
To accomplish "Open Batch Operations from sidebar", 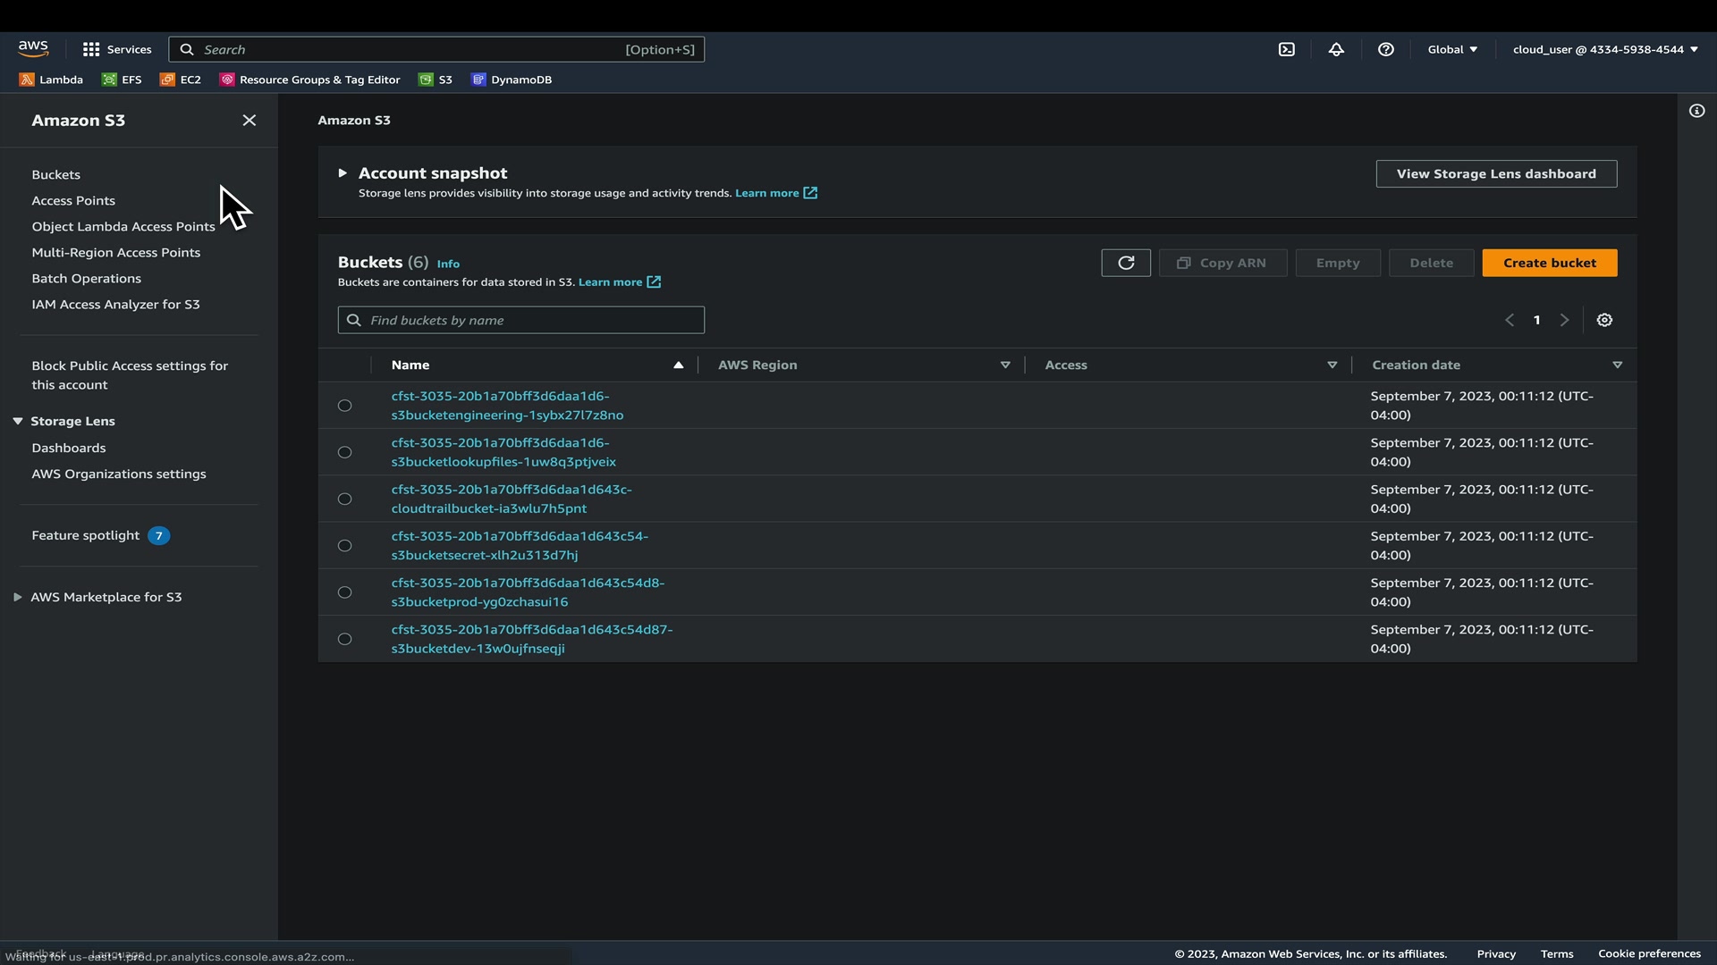I will coord(86,279).
